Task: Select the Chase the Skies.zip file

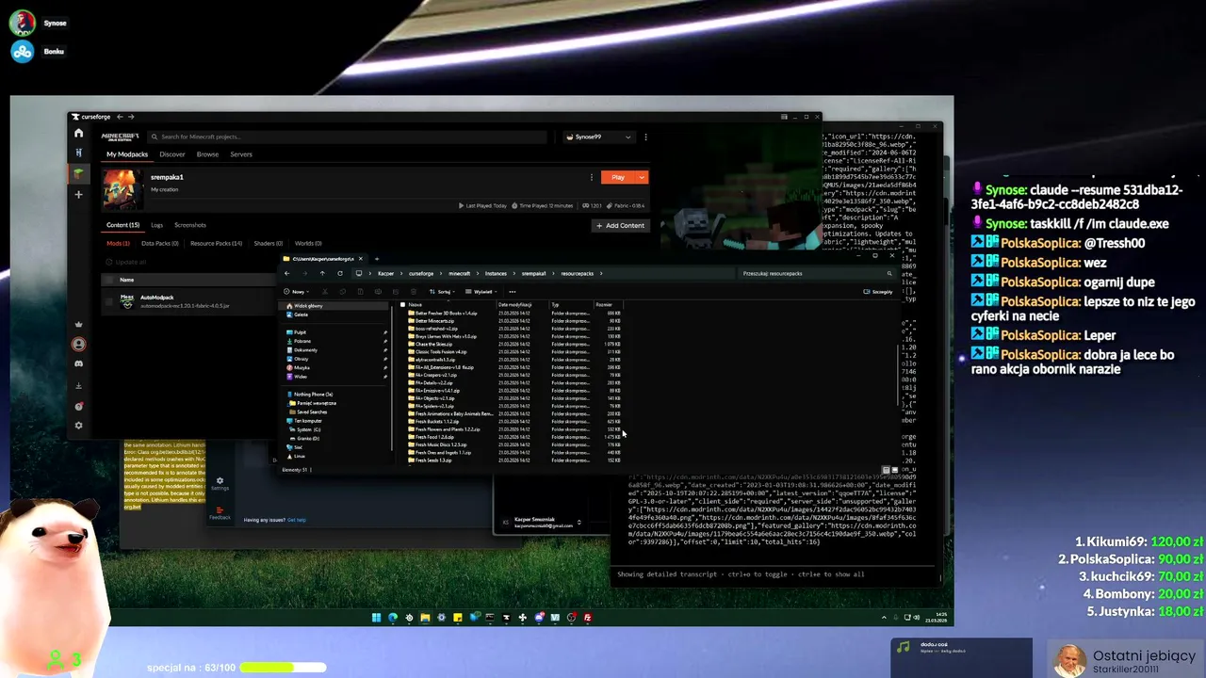Action: [x=435, y=344]
